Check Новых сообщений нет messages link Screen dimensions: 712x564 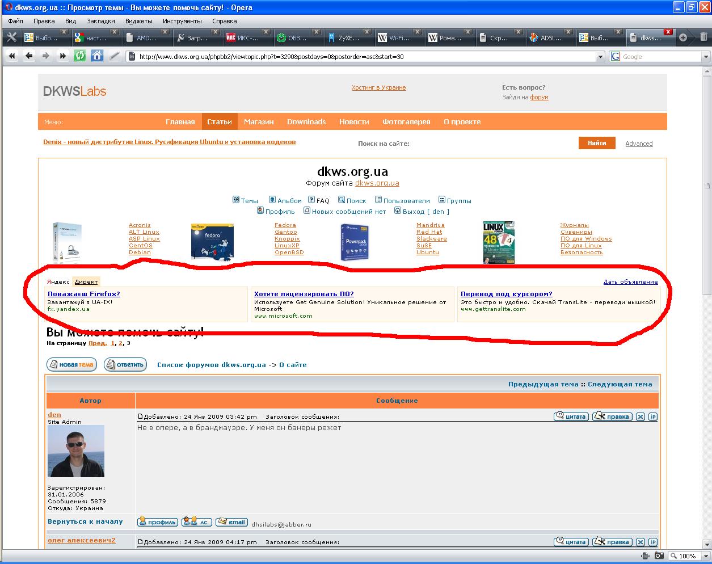(x=344, y=211)
